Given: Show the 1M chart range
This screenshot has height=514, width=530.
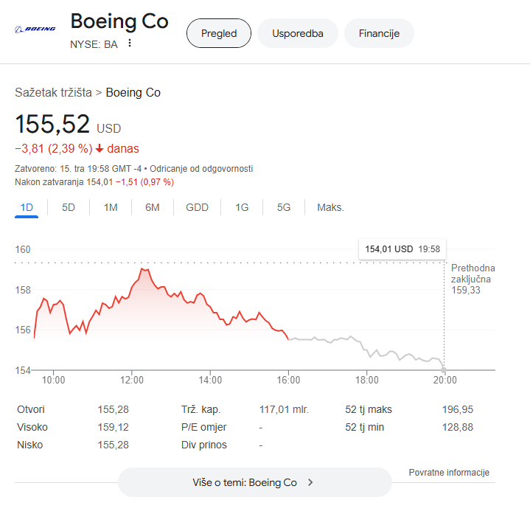Looking at the screenshot, I should (x=111, y=207).
